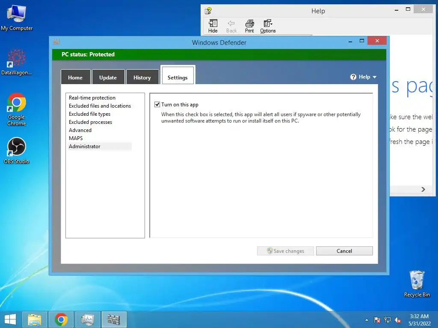Screen dimensions: 438x328
Task: Select MAPS settings item
Action: [76, 138]
